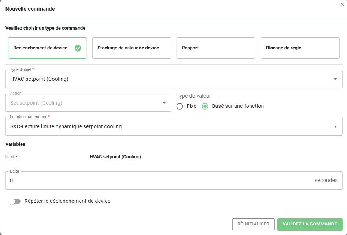Select the Rapport command type
The image size is (347, 235).
[215, 48]
